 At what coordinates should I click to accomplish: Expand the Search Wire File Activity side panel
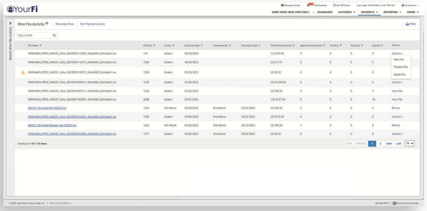pos(10,23)
